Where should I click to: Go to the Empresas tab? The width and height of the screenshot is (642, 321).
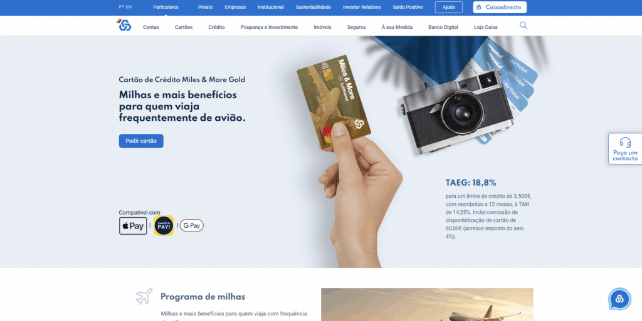click(235, 7)
